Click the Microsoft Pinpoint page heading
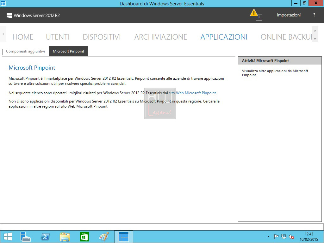Viewport: 324px width, 243px height. [32, 68]
